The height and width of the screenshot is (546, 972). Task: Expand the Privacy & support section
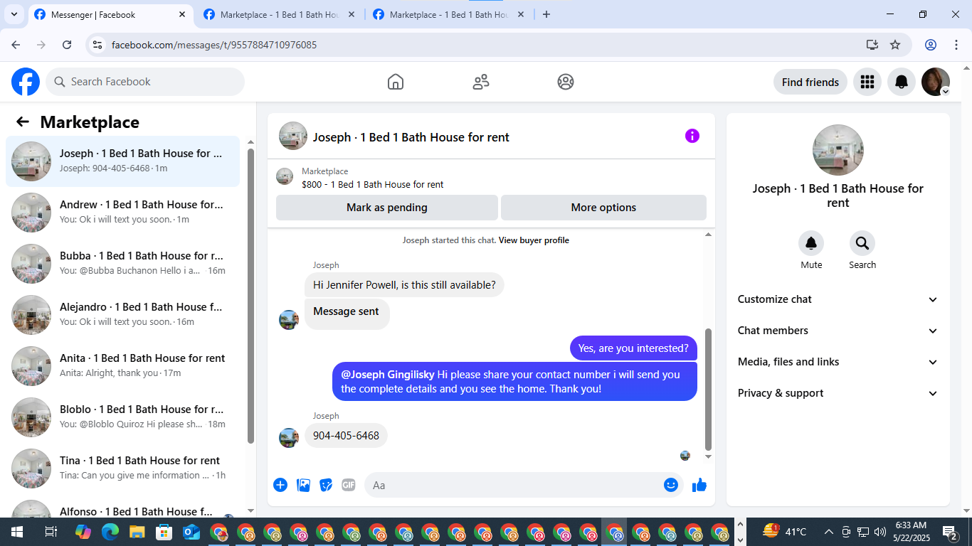[838, 393]
